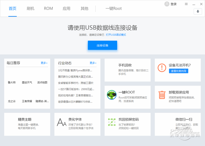Switch to the ROM tab

(48, 8)
